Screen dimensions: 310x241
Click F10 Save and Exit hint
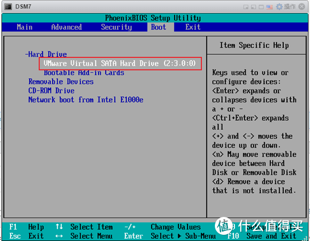(261, 236)
